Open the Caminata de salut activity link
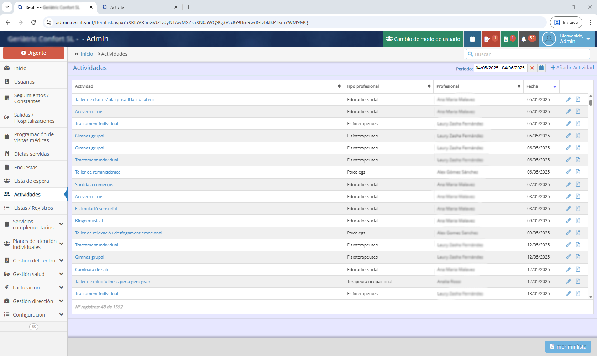597x356 pixels. click(93, 270)
